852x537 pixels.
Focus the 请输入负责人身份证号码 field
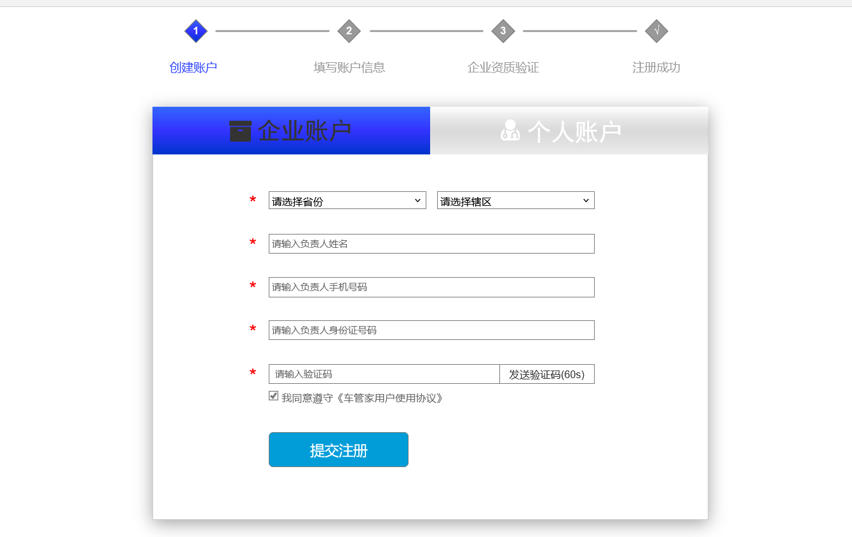click(x=431, y=330)
